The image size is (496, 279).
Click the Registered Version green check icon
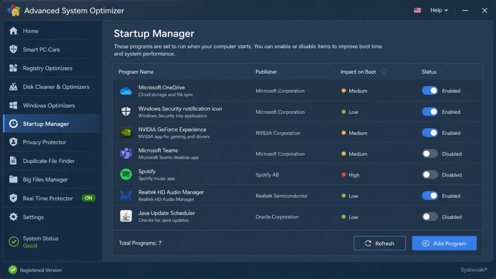click(x=12, y=270)
